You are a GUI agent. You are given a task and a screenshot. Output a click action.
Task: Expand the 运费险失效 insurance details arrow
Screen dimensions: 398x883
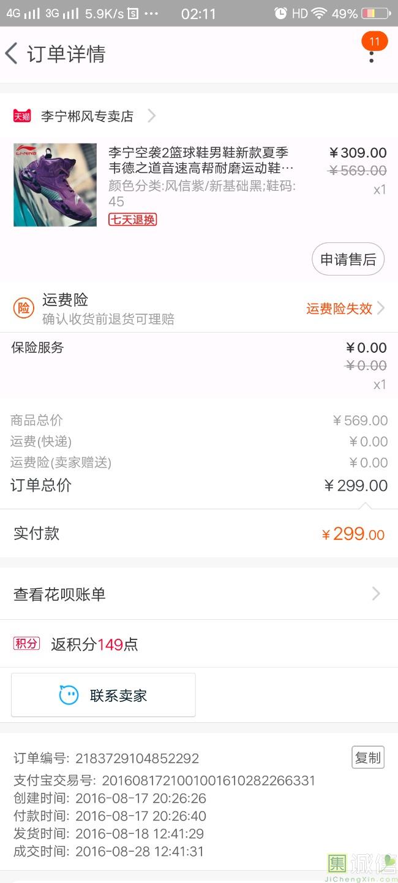[x=381, y=308]
